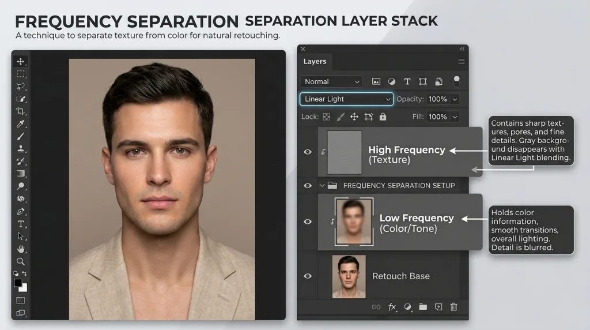Create a new layer
This screenshot has width=590, height=330.
coord(438,307)
